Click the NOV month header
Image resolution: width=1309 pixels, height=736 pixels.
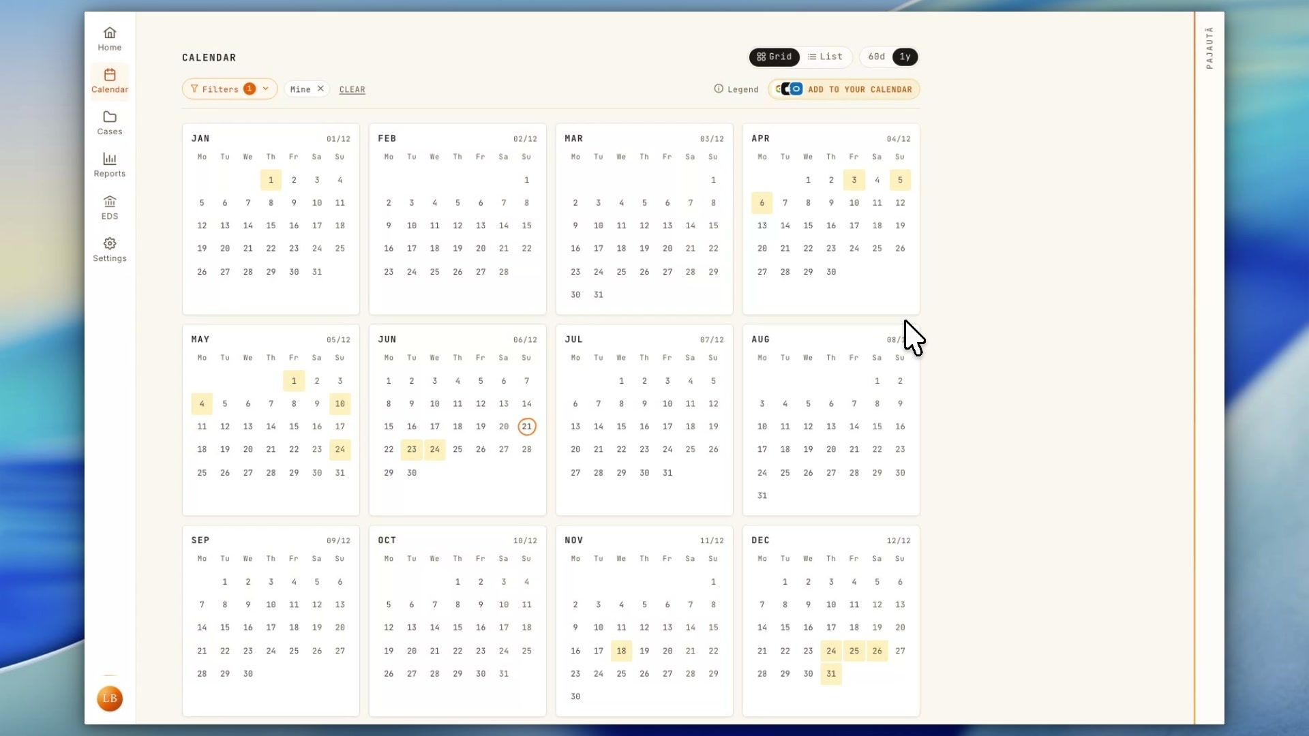[574, 540]
